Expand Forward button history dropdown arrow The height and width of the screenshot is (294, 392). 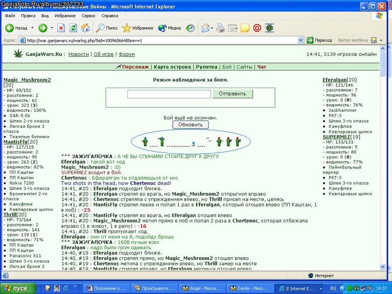pos(52,28)
